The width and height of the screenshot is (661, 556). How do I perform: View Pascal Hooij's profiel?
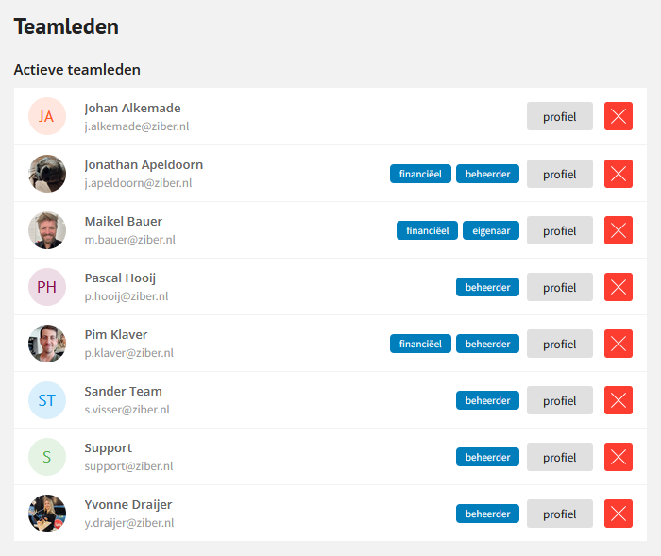coord(559,287)
